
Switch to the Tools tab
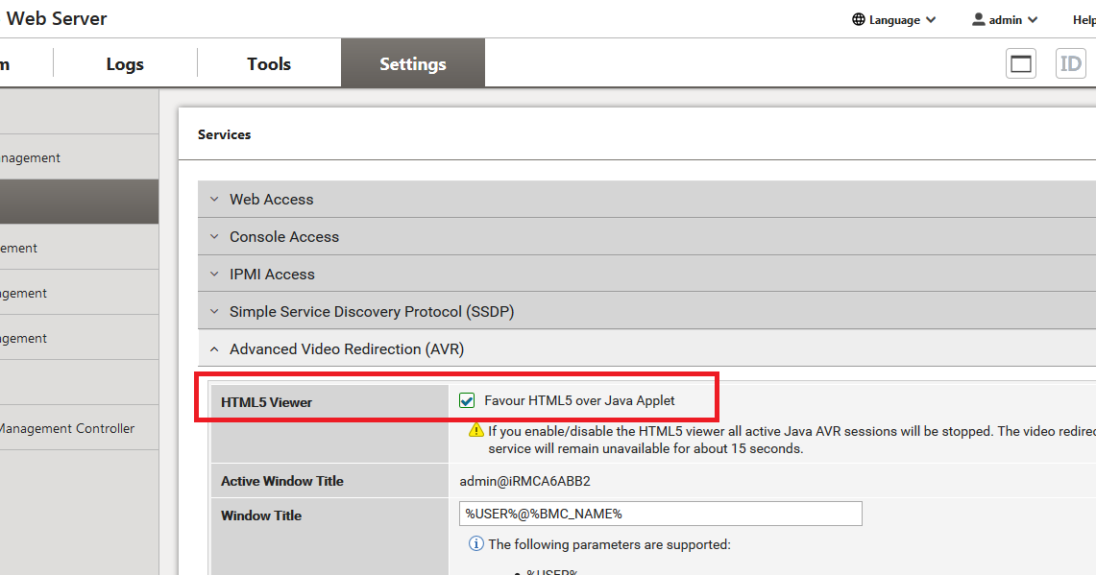coord(268,62)
